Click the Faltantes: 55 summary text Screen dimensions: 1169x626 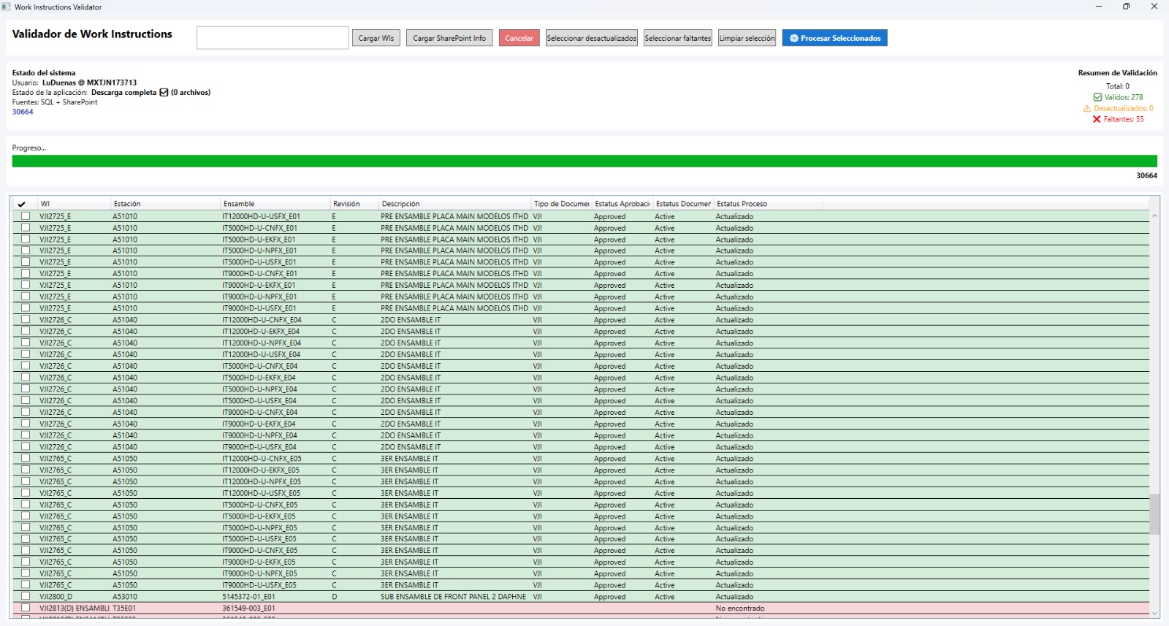[1124, 119]
